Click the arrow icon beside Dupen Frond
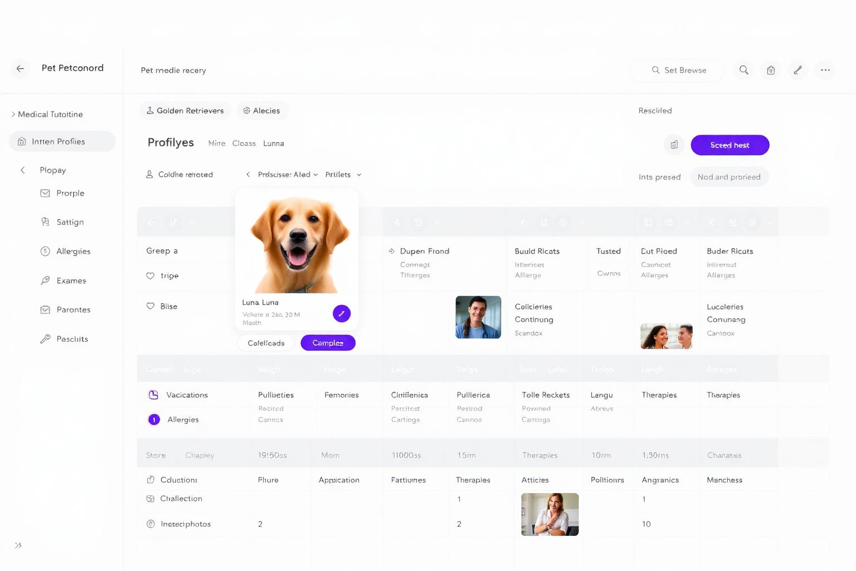Screen dimensions: 856x571 pyautogui.click(x=392, y=251)
